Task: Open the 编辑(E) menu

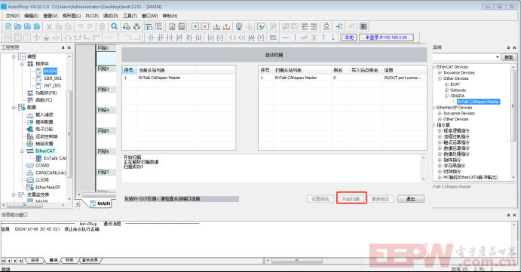Action: click(31, 16)
